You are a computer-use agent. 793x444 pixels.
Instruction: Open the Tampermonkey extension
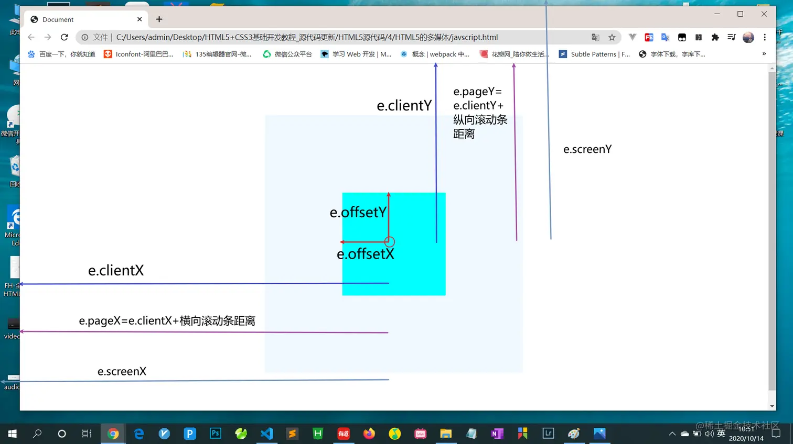(682, 37)
